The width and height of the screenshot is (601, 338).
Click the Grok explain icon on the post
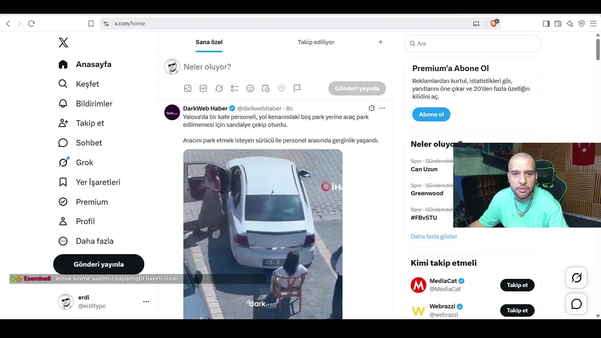coord(372,108)
